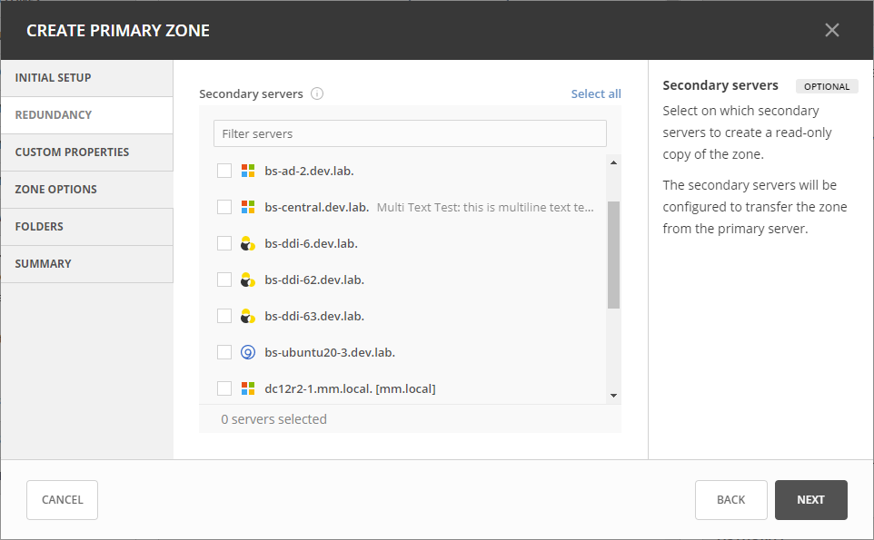This screenshot has height=540, width=874.
Task: Click the server icon next to bs-ddi-62.dev.lab.
Action: pyautogui.click(x=248, y=280)
